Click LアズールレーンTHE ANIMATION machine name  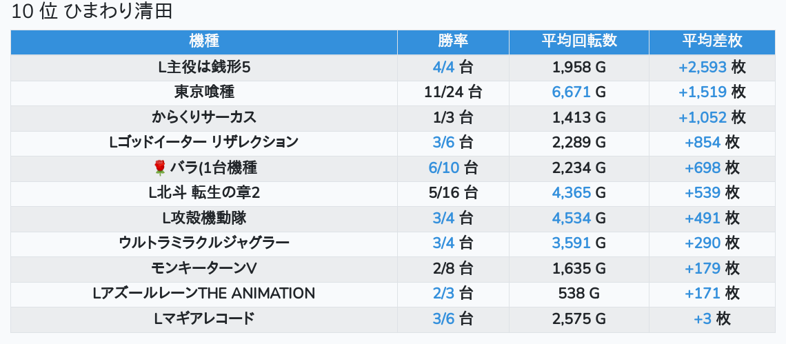coord(203,293)
